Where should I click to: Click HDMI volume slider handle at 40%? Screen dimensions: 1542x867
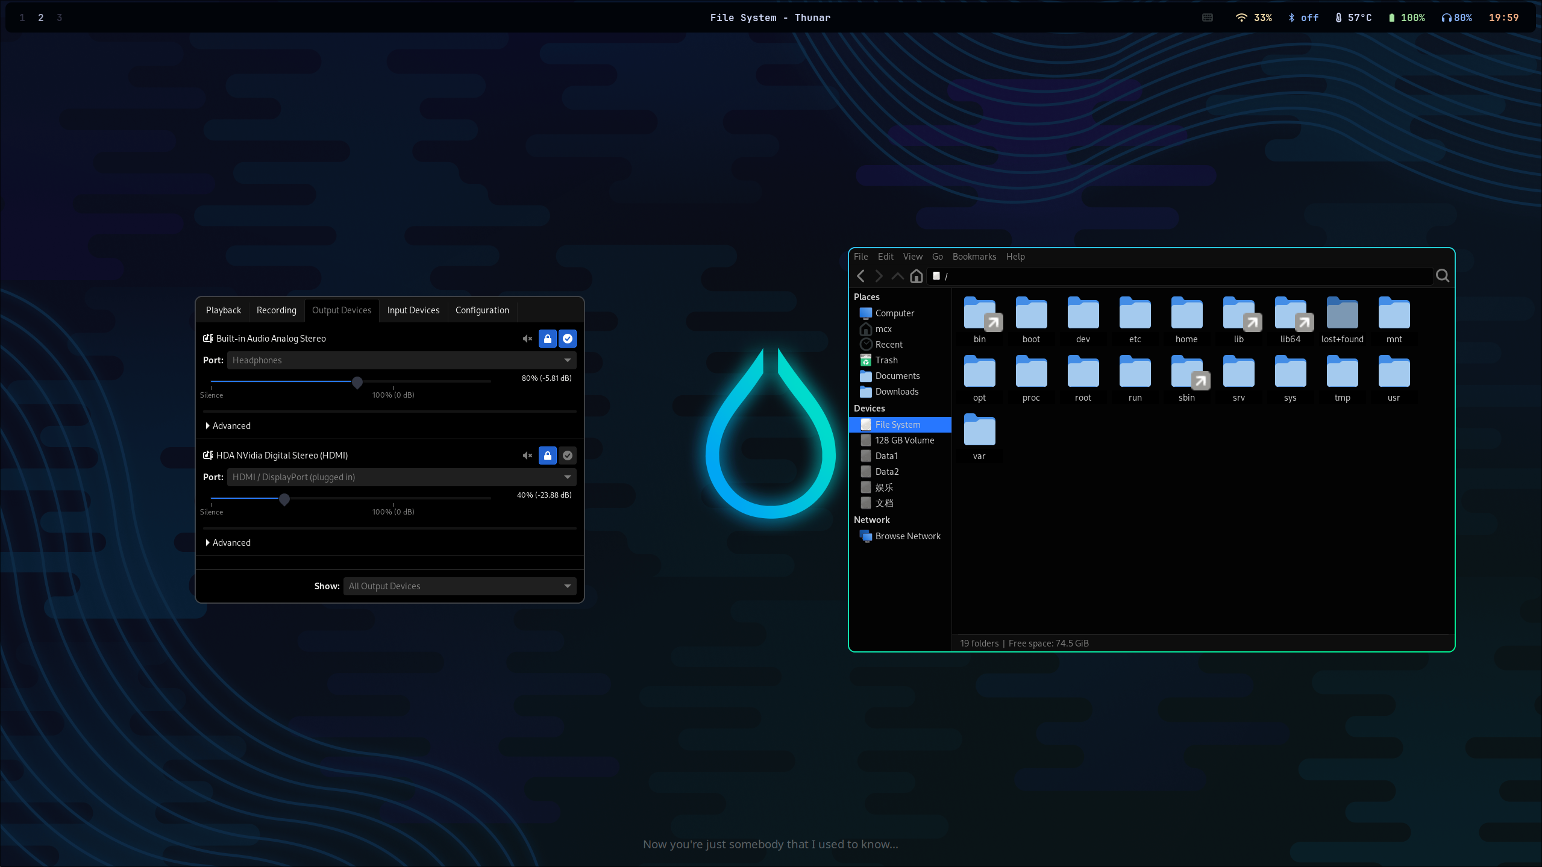(284, 499)
